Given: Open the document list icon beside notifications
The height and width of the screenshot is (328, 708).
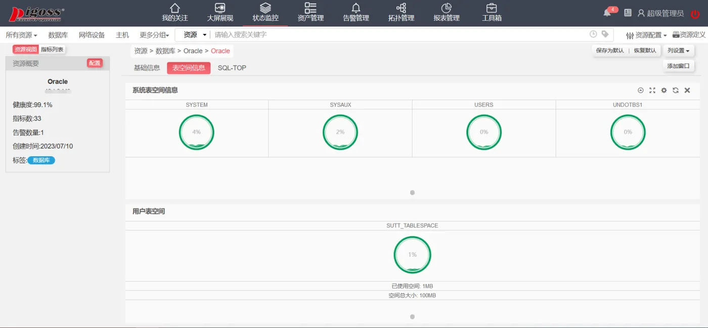Looking at the screenshot, I should tap(628, 13).
